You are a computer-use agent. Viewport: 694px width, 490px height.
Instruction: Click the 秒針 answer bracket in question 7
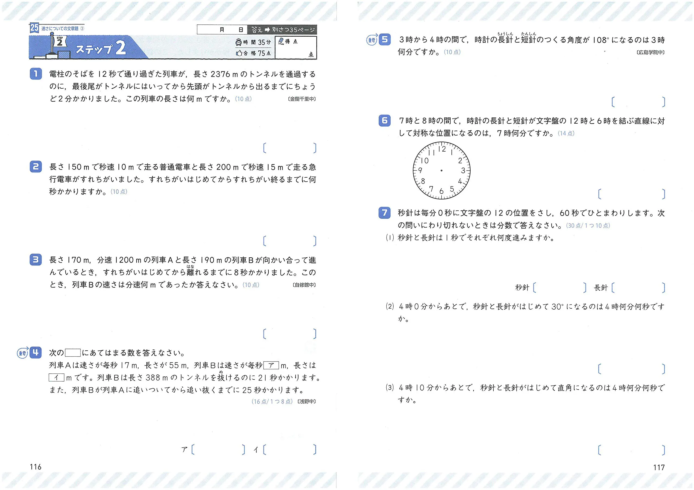coord(559,287)
